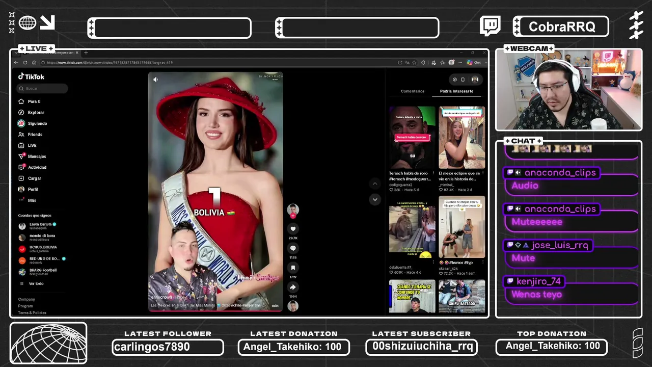The image size is (652, 367).
Task: Click Cargar to upload a video
Action: point(30,178)
